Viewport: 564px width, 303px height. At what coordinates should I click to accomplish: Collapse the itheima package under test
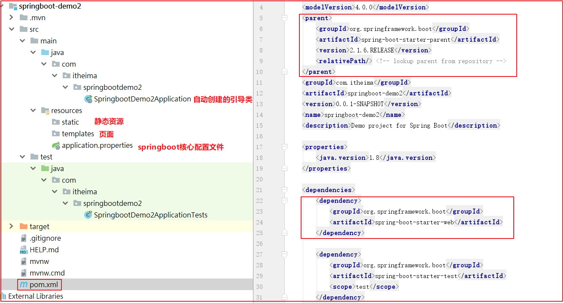click(55, 192)
